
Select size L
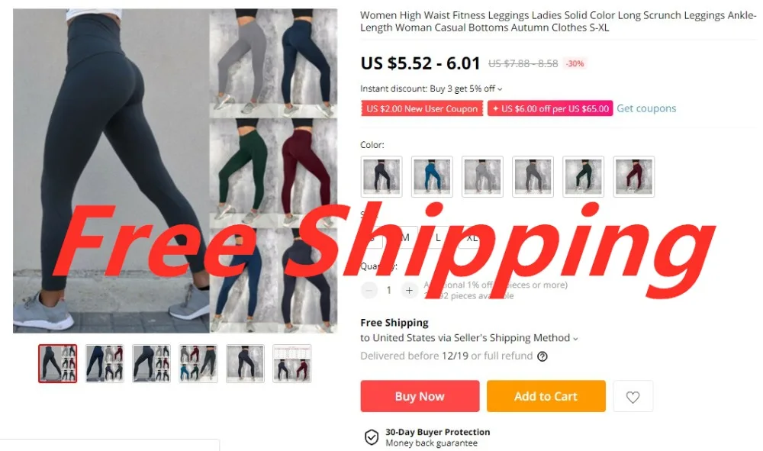click(438, 238)
